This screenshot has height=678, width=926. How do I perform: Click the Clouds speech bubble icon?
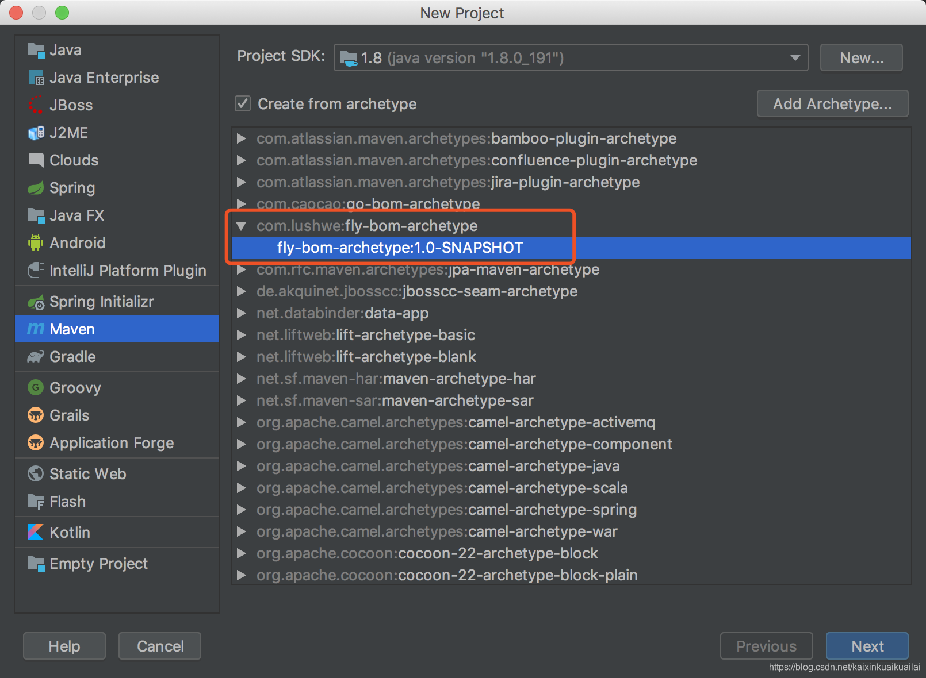click(36, 160)
